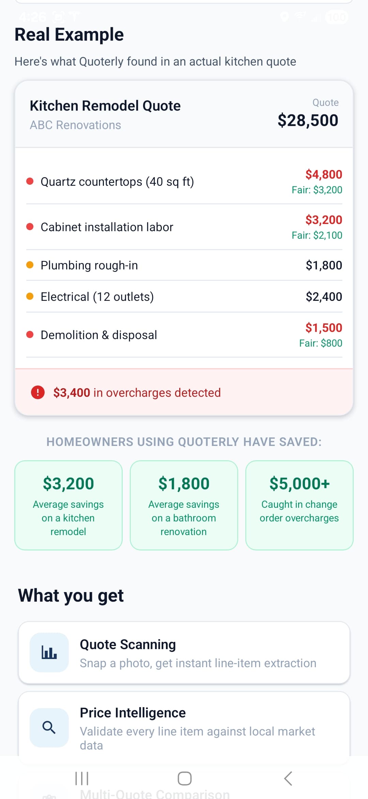Tap the Price Intelligence magnifying glass icon

tap(49, 727)
